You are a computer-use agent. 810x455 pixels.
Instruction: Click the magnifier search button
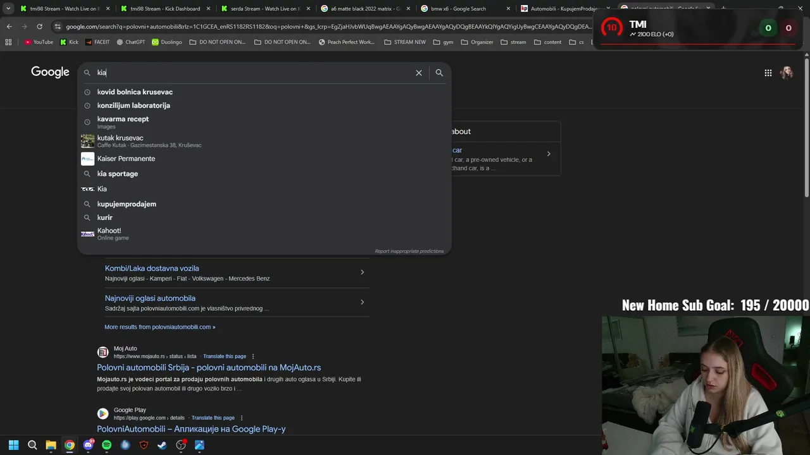[x=439, y=73]
